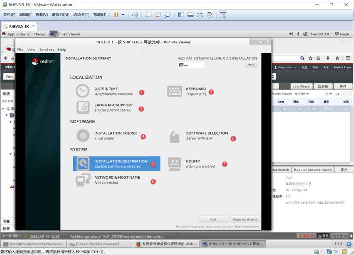Click Firefox bookmarks list icon
This screenshot has width=354, height=255.
pyautogui.click(x=318, y=58)
